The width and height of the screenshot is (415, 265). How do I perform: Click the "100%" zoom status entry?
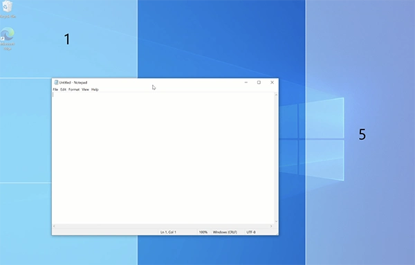pos(203,232)
